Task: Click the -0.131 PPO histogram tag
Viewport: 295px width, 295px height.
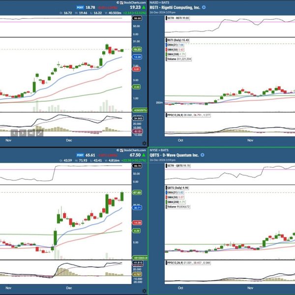Action: pos(138,131)
